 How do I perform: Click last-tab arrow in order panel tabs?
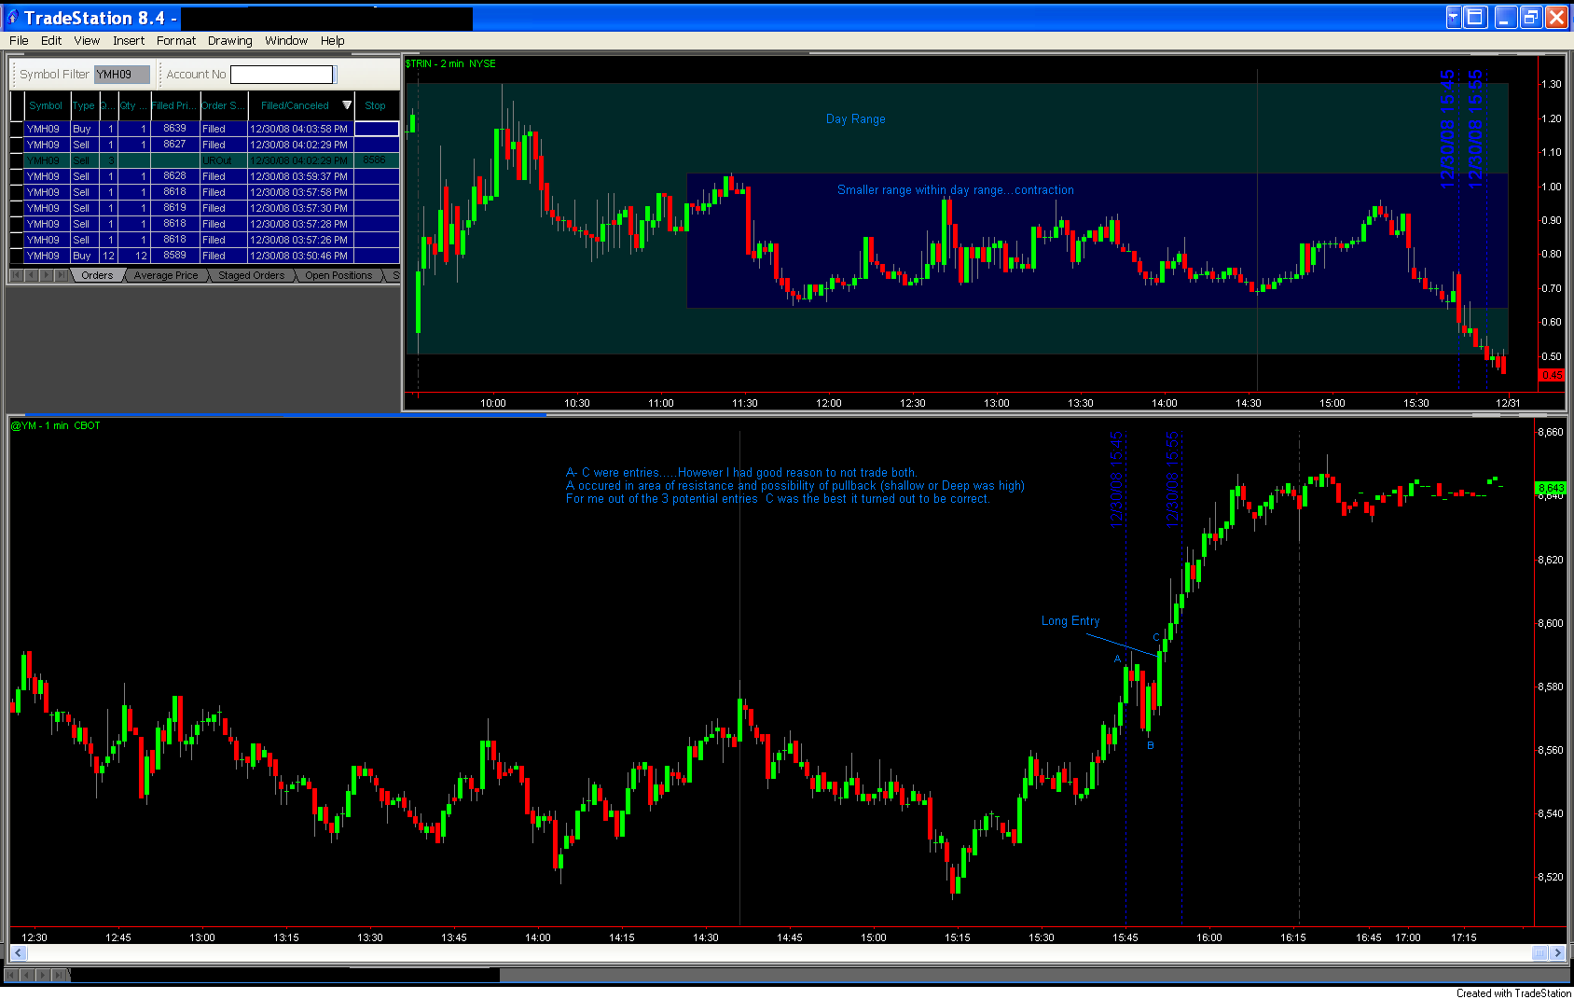62,275
